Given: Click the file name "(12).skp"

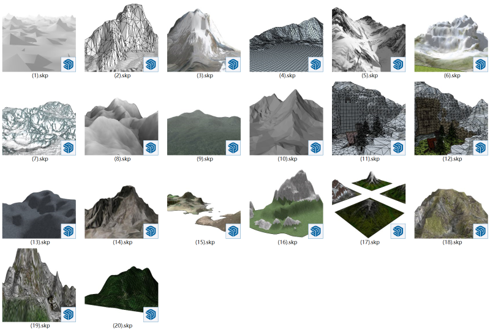Looking at the screenshot, I should pyautogui.click(x=453, y=159).
